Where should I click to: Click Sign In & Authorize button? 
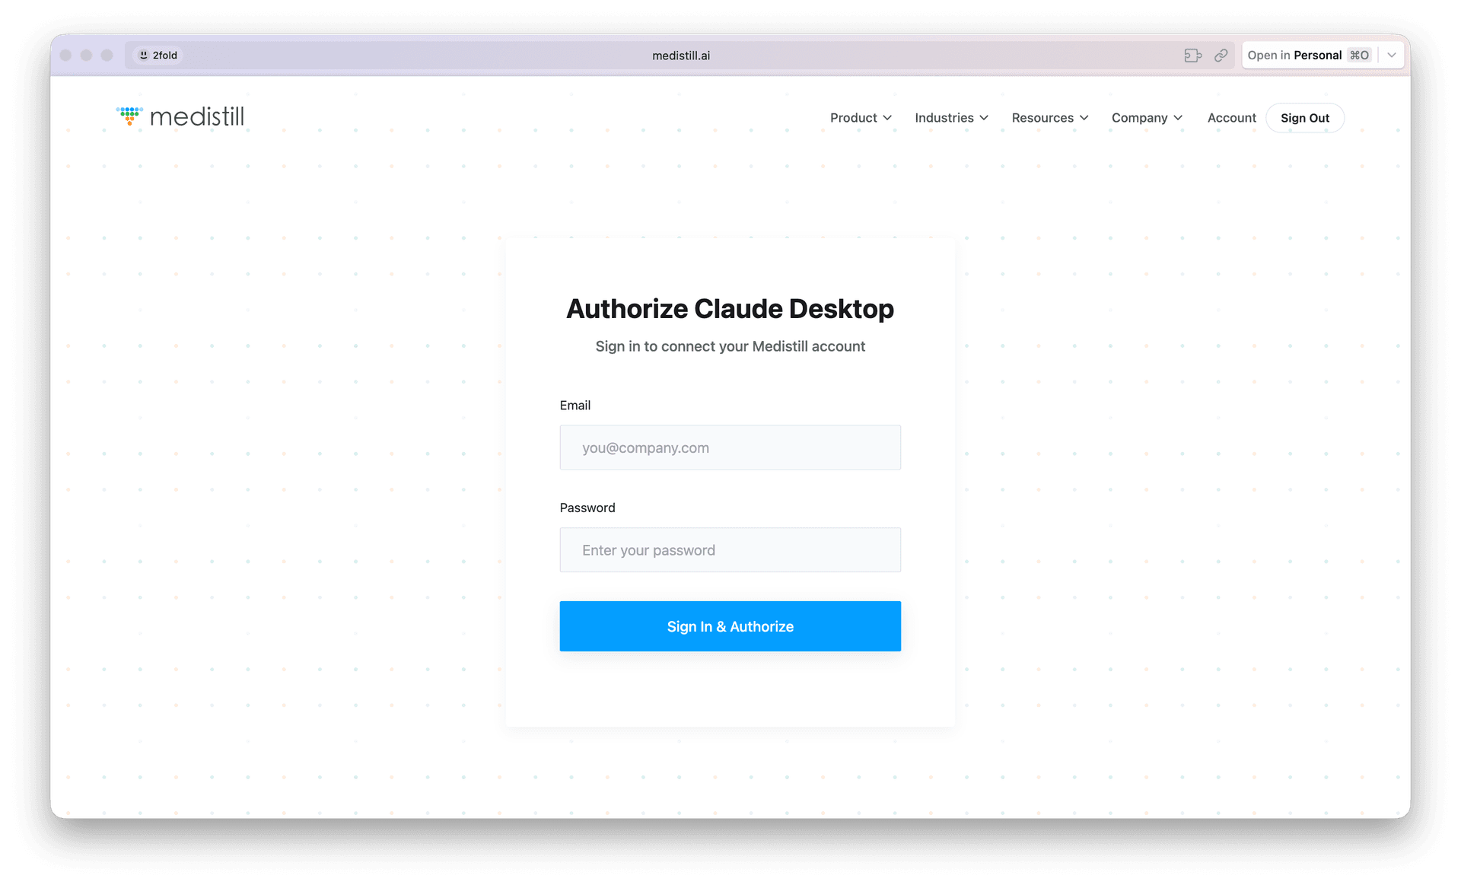[730, 626]
